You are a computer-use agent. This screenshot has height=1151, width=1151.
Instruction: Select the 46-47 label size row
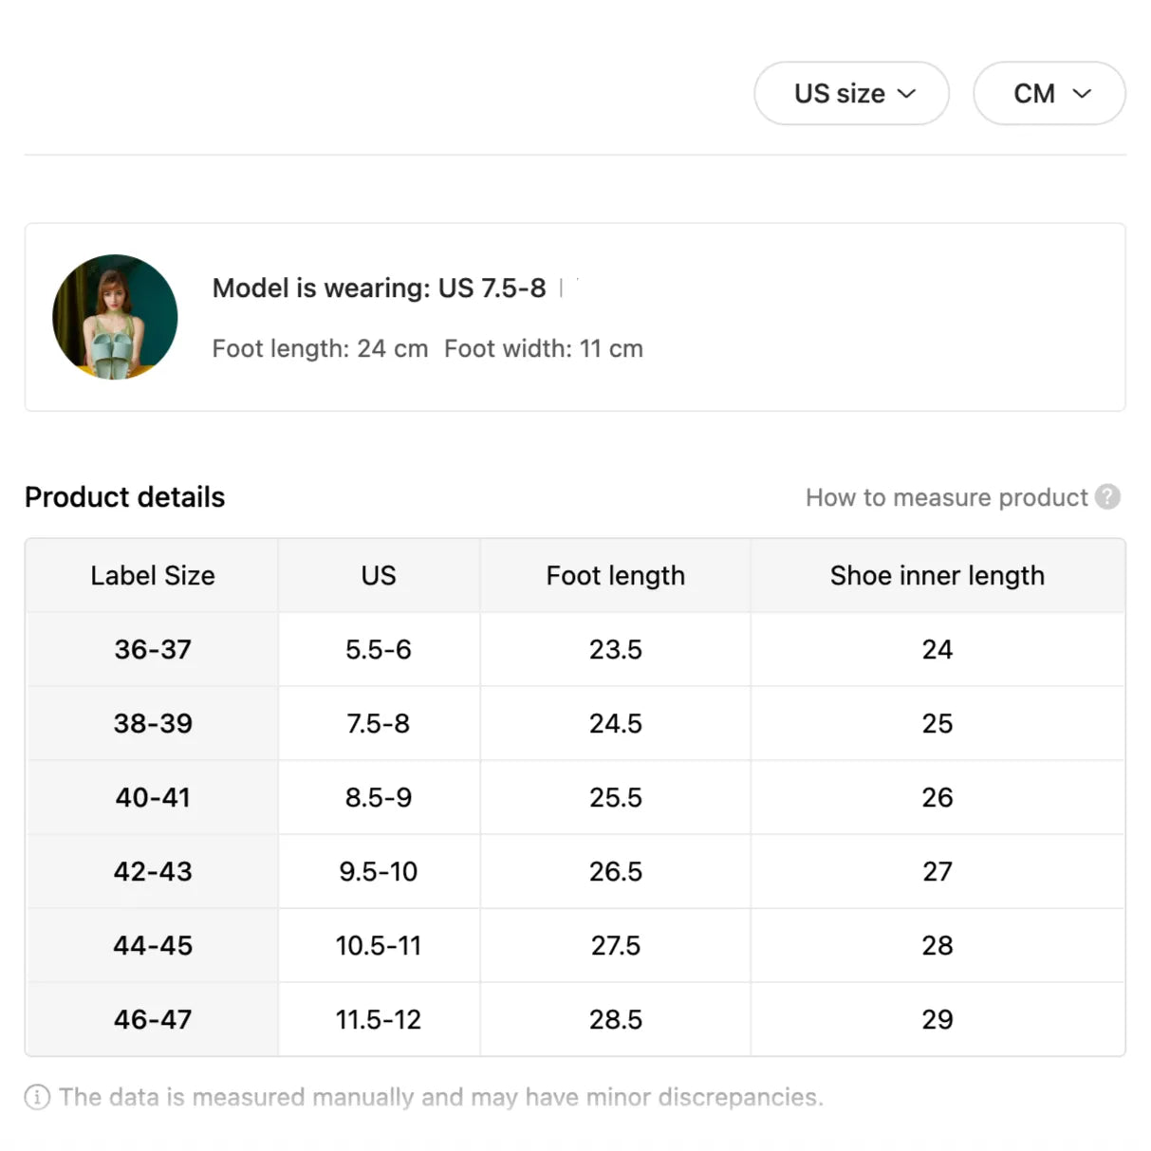click(153, 1020)
